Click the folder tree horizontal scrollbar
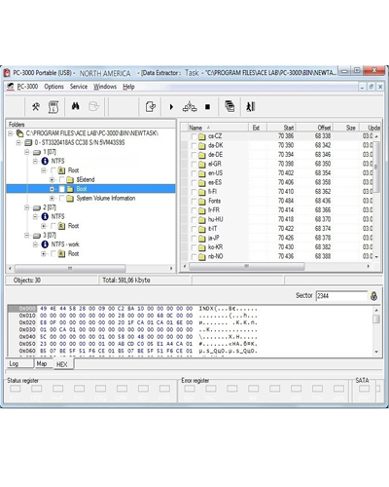This screenshot has width=389, height=487. (70, 269)
